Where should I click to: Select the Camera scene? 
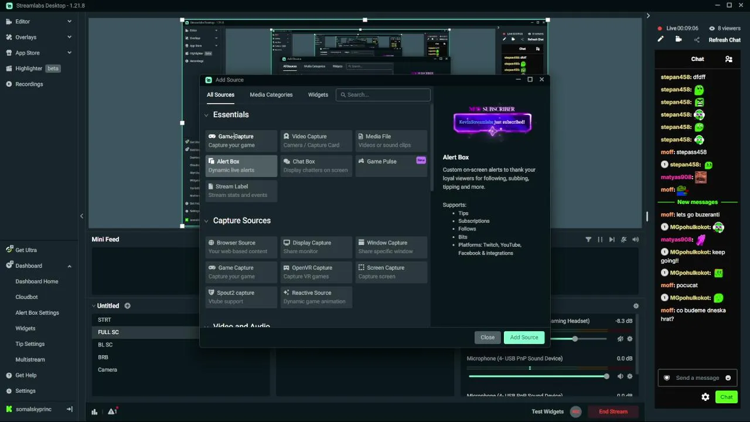point(107,370)
